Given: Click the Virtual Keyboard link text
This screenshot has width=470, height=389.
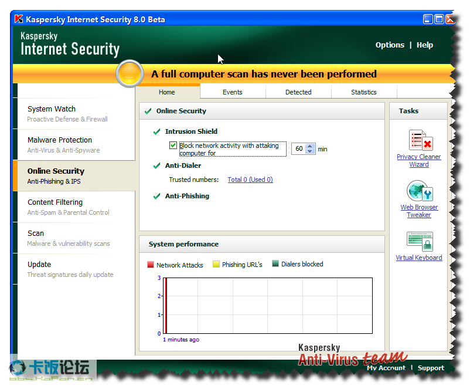Looking at the screenshot, I should point(419,258).
